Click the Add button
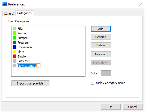 coord(101,29)
